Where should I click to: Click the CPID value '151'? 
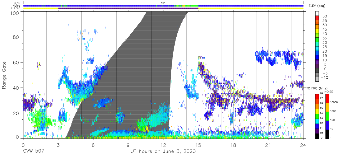coord(163,3)
